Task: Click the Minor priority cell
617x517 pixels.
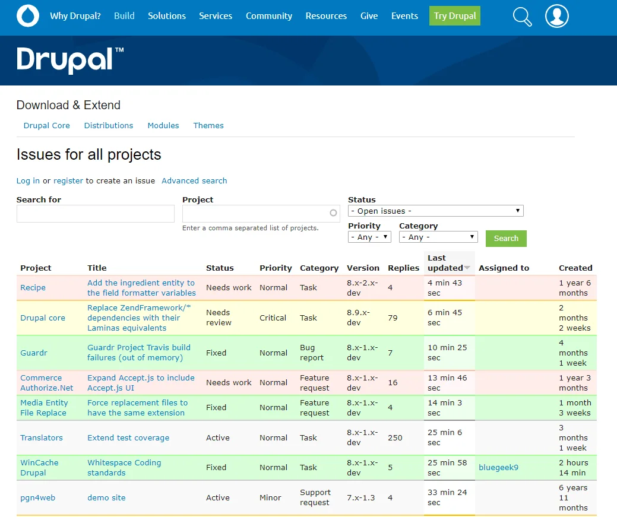Action: (x=270, y=498)
